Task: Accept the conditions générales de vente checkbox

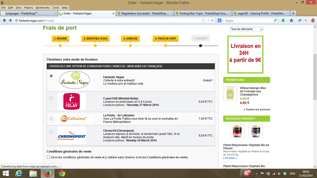Action: [48, 157]
